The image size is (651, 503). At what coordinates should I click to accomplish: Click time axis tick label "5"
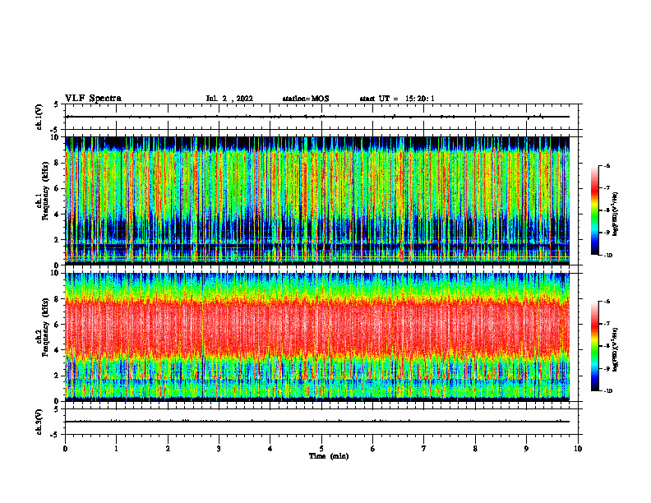tap(321, 449)
